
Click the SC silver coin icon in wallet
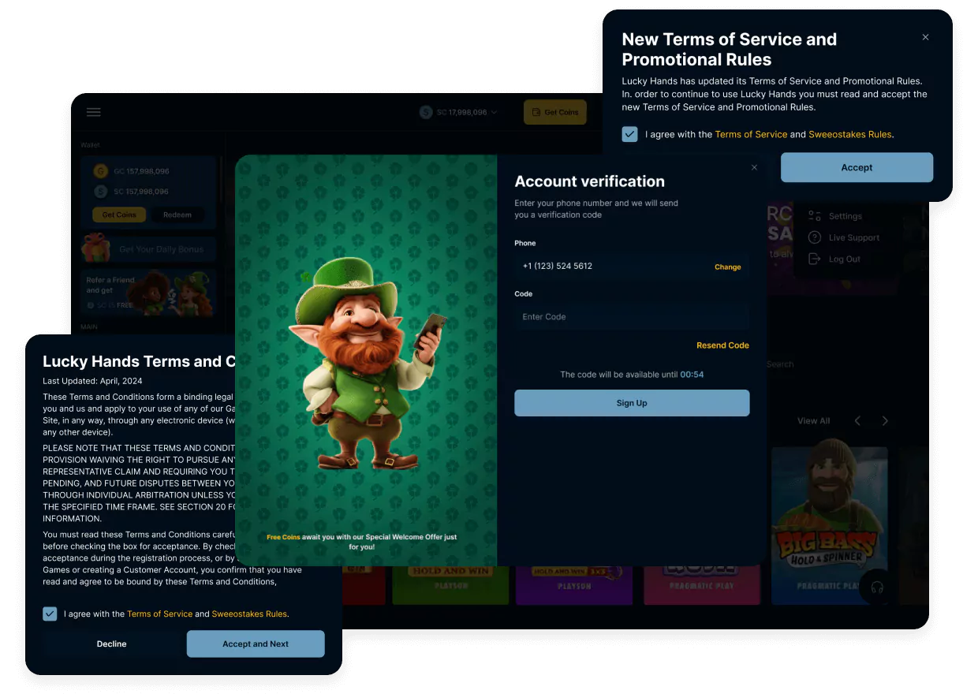click(100, 191)
